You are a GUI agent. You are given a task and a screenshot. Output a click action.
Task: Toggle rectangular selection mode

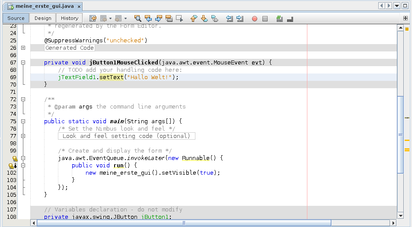pyautogui.click(x=179, y=18)
